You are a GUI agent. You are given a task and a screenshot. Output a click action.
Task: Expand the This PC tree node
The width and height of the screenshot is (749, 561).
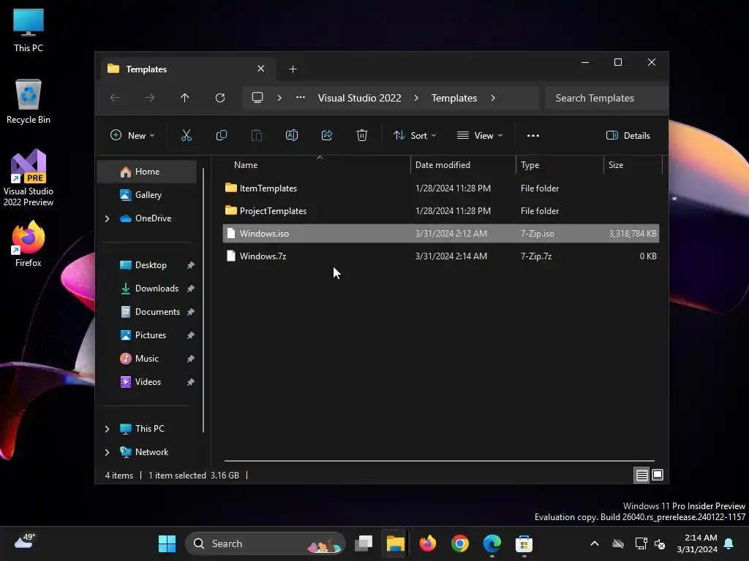click(x=107, y=429)
